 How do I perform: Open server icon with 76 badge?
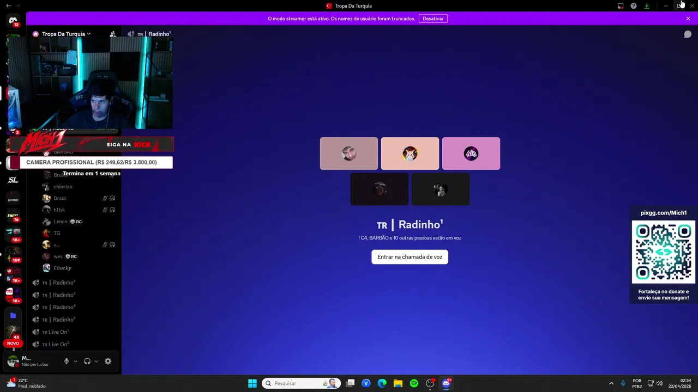13,216
